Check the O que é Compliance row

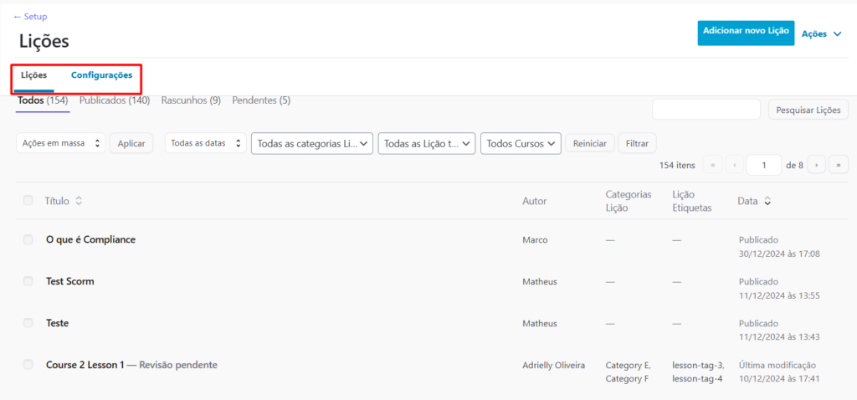point(28,239)
